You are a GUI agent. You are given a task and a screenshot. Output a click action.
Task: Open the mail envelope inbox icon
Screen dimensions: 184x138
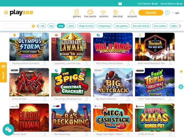pos(120,4)
